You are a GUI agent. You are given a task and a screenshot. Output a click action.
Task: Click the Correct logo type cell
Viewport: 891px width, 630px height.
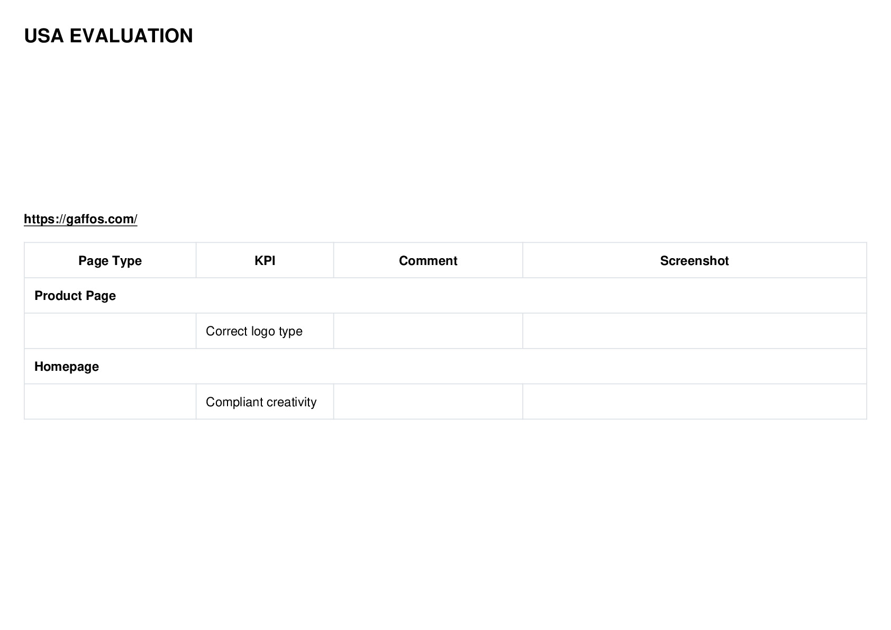265,331
